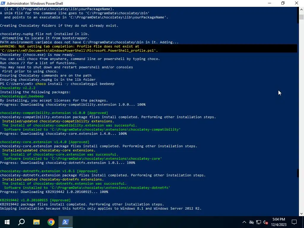Click the scrollbar up arrow
The height and width of the screenshot is (228, 304).
click(x=302, y=9)
